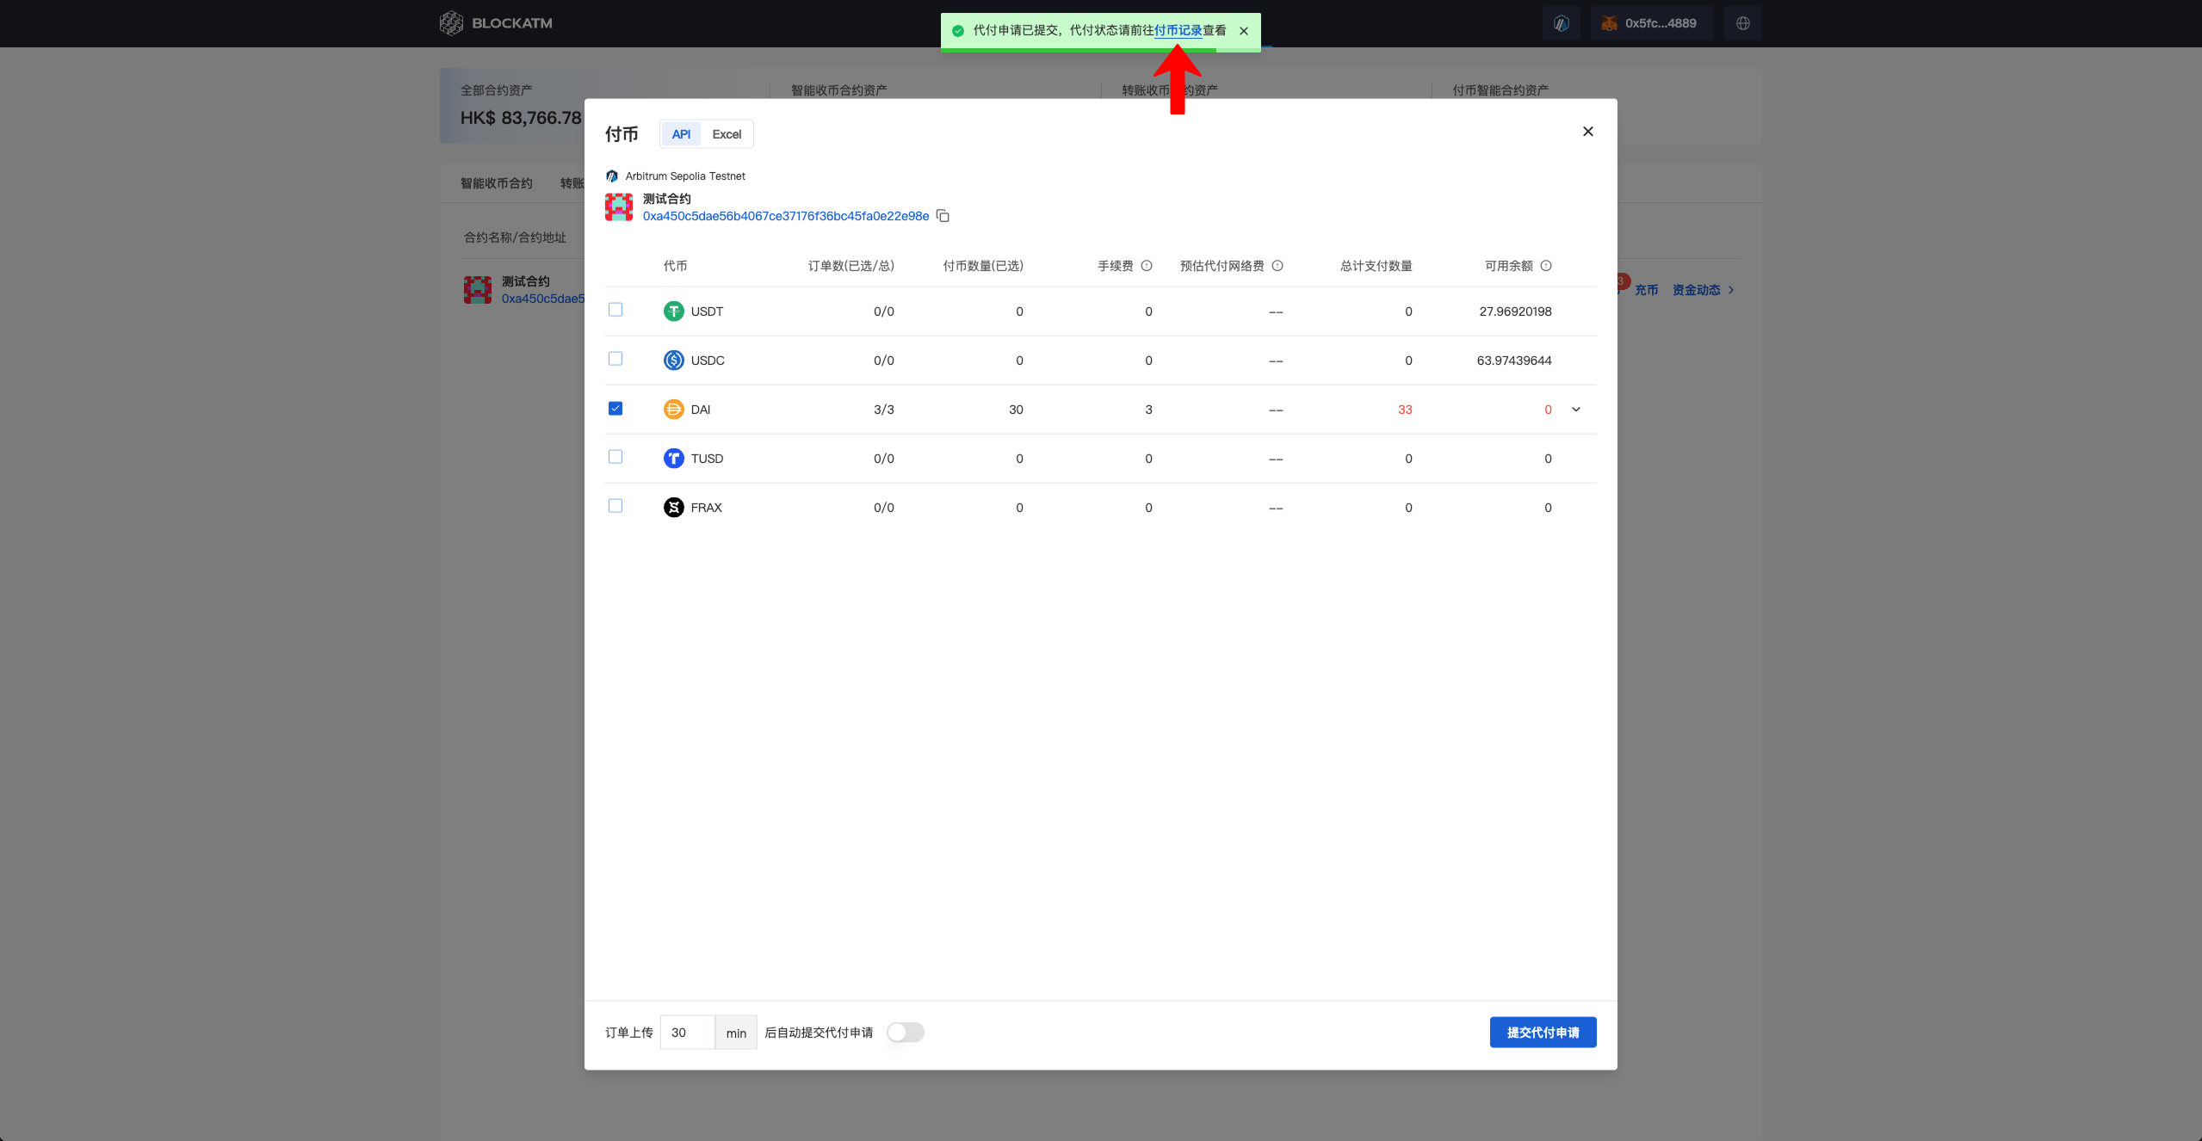Click the BLOCKATM logo
2202x1141 pixels.
[x=496, y=23]
